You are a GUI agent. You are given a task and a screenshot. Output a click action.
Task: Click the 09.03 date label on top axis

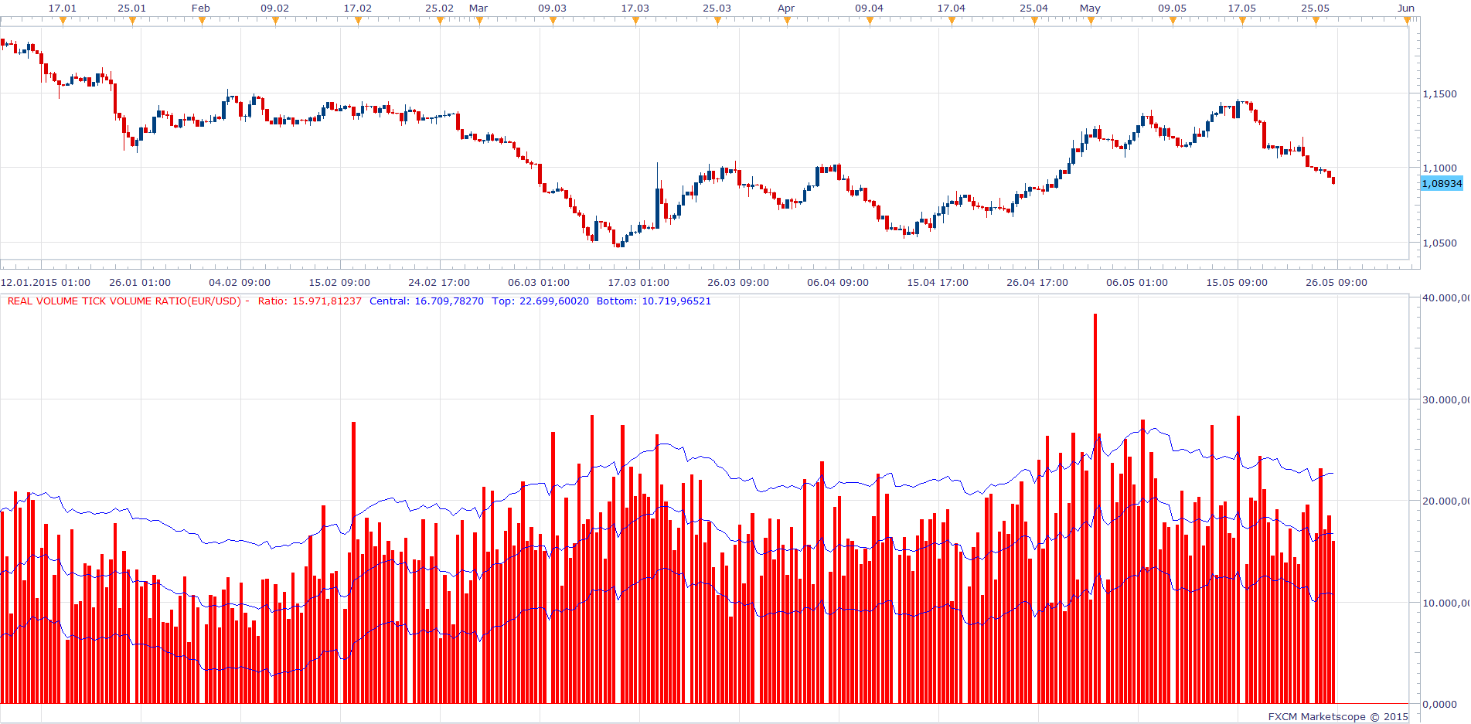click(x=552, y=8)
